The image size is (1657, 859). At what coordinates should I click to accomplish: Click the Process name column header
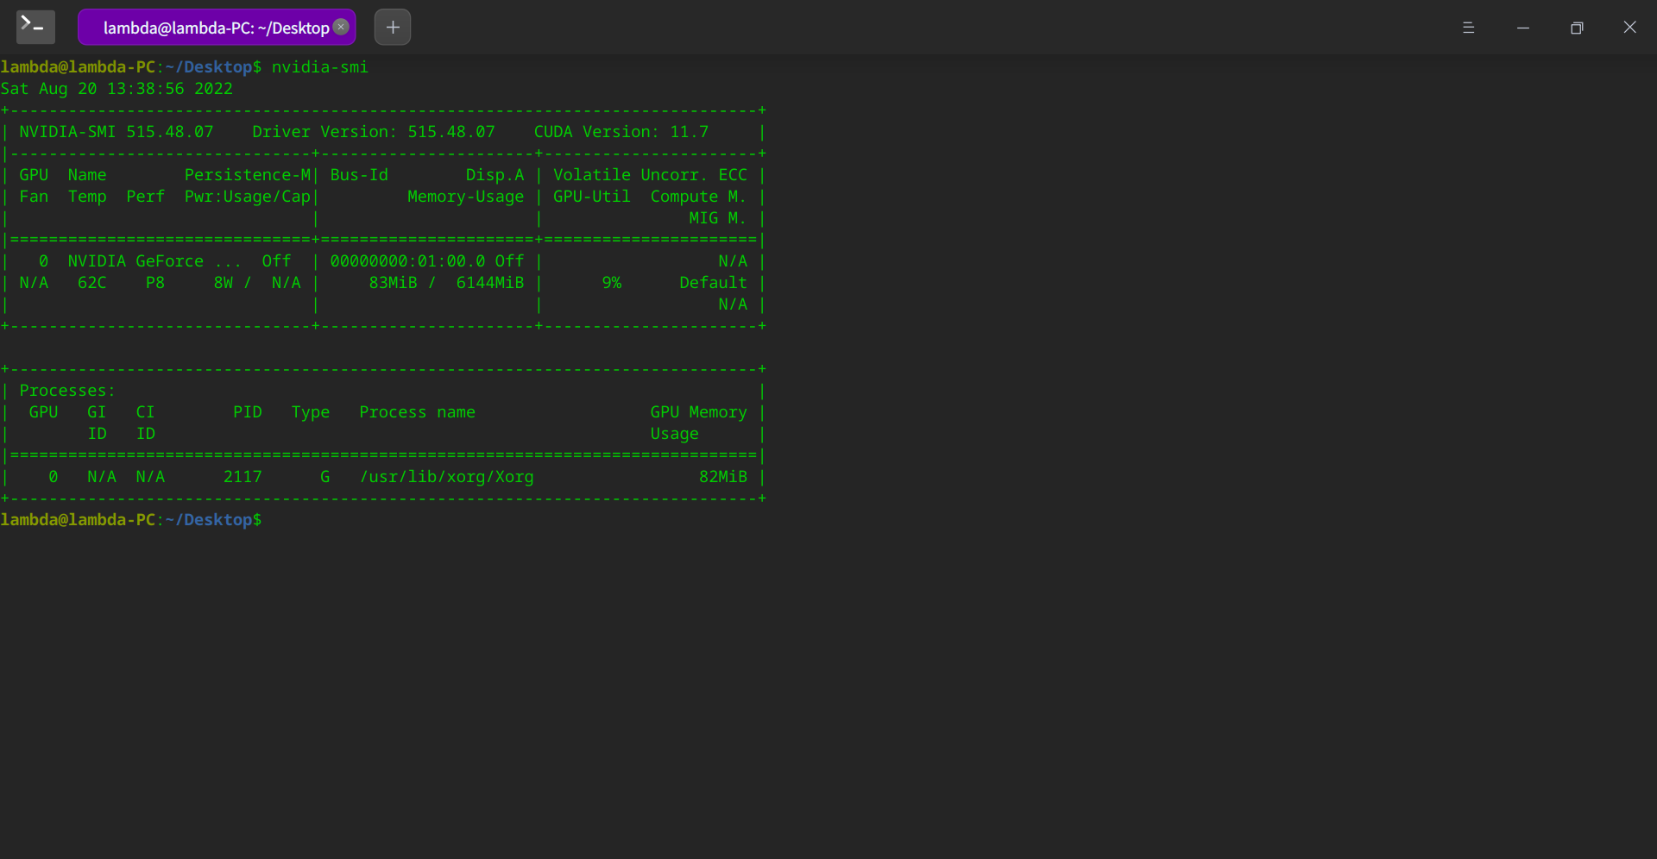click(x=417, y=412)
